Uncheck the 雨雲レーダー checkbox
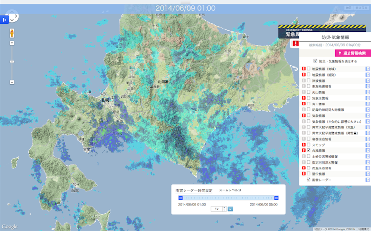This screenshot has width=371, height=231. [x=309, y=180]
